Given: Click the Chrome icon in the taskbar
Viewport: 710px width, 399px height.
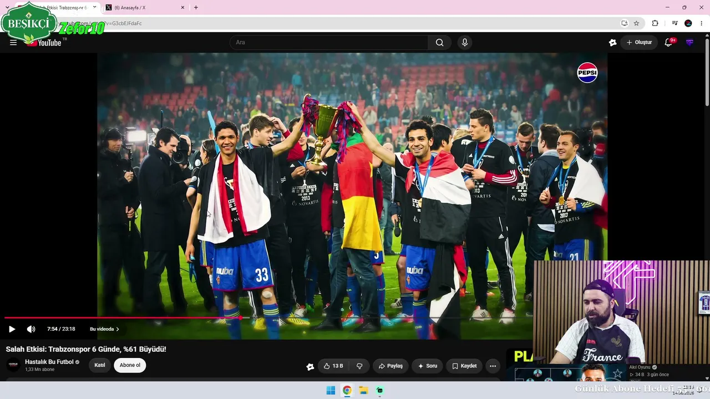Looking at the screenshot, I should click(x=347, y=390).
